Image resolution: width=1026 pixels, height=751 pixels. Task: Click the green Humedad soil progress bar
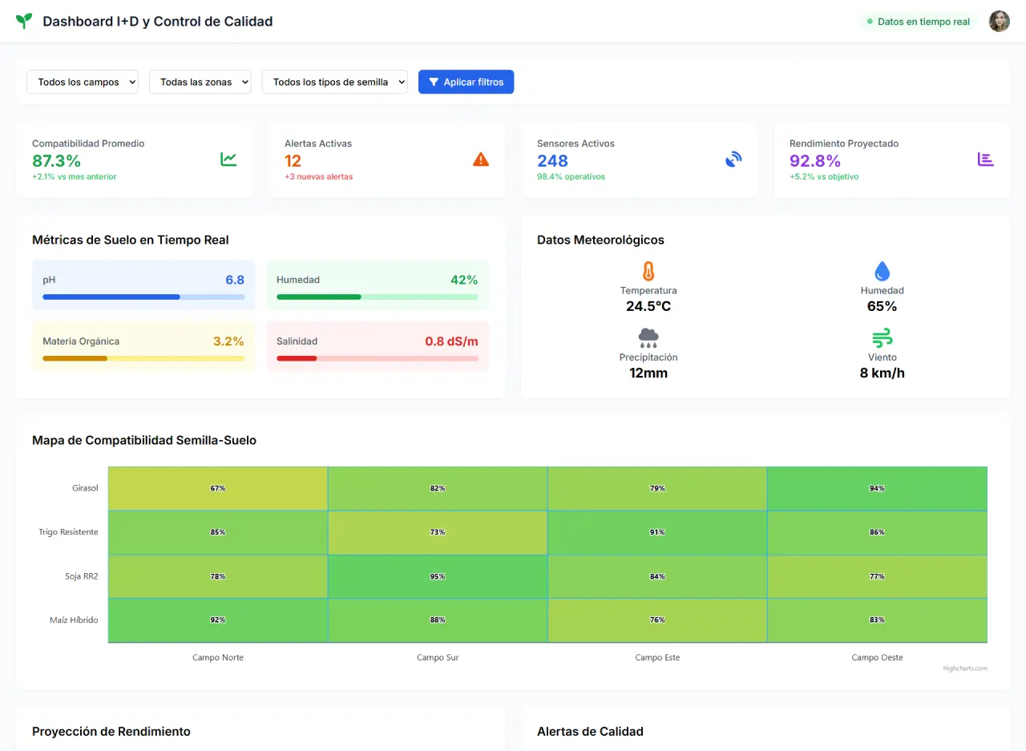point(378,297)
